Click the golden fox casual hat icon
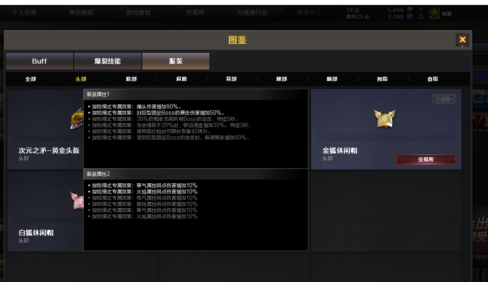This screenshot has height=282, width=488. pos(385,118)
